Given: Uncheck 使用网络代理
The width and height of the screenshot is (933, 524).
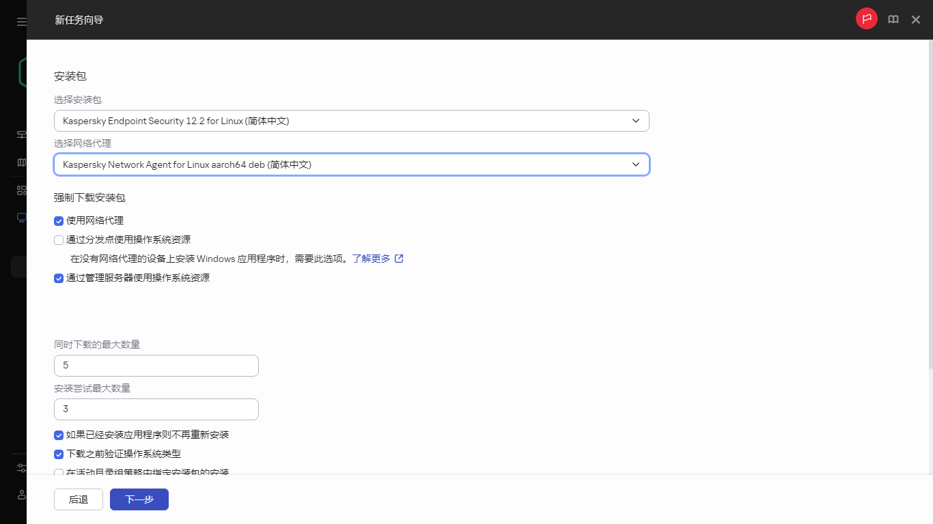Looking at the screenshot, I should tap(59, 220).
